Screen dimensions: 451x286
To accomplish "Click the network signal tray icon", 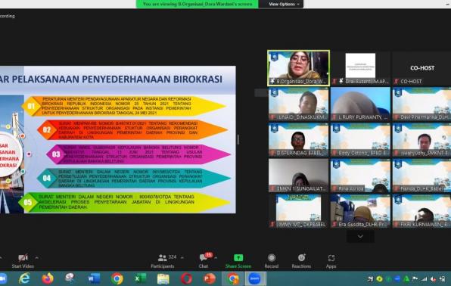I will [x=424, y=278].
